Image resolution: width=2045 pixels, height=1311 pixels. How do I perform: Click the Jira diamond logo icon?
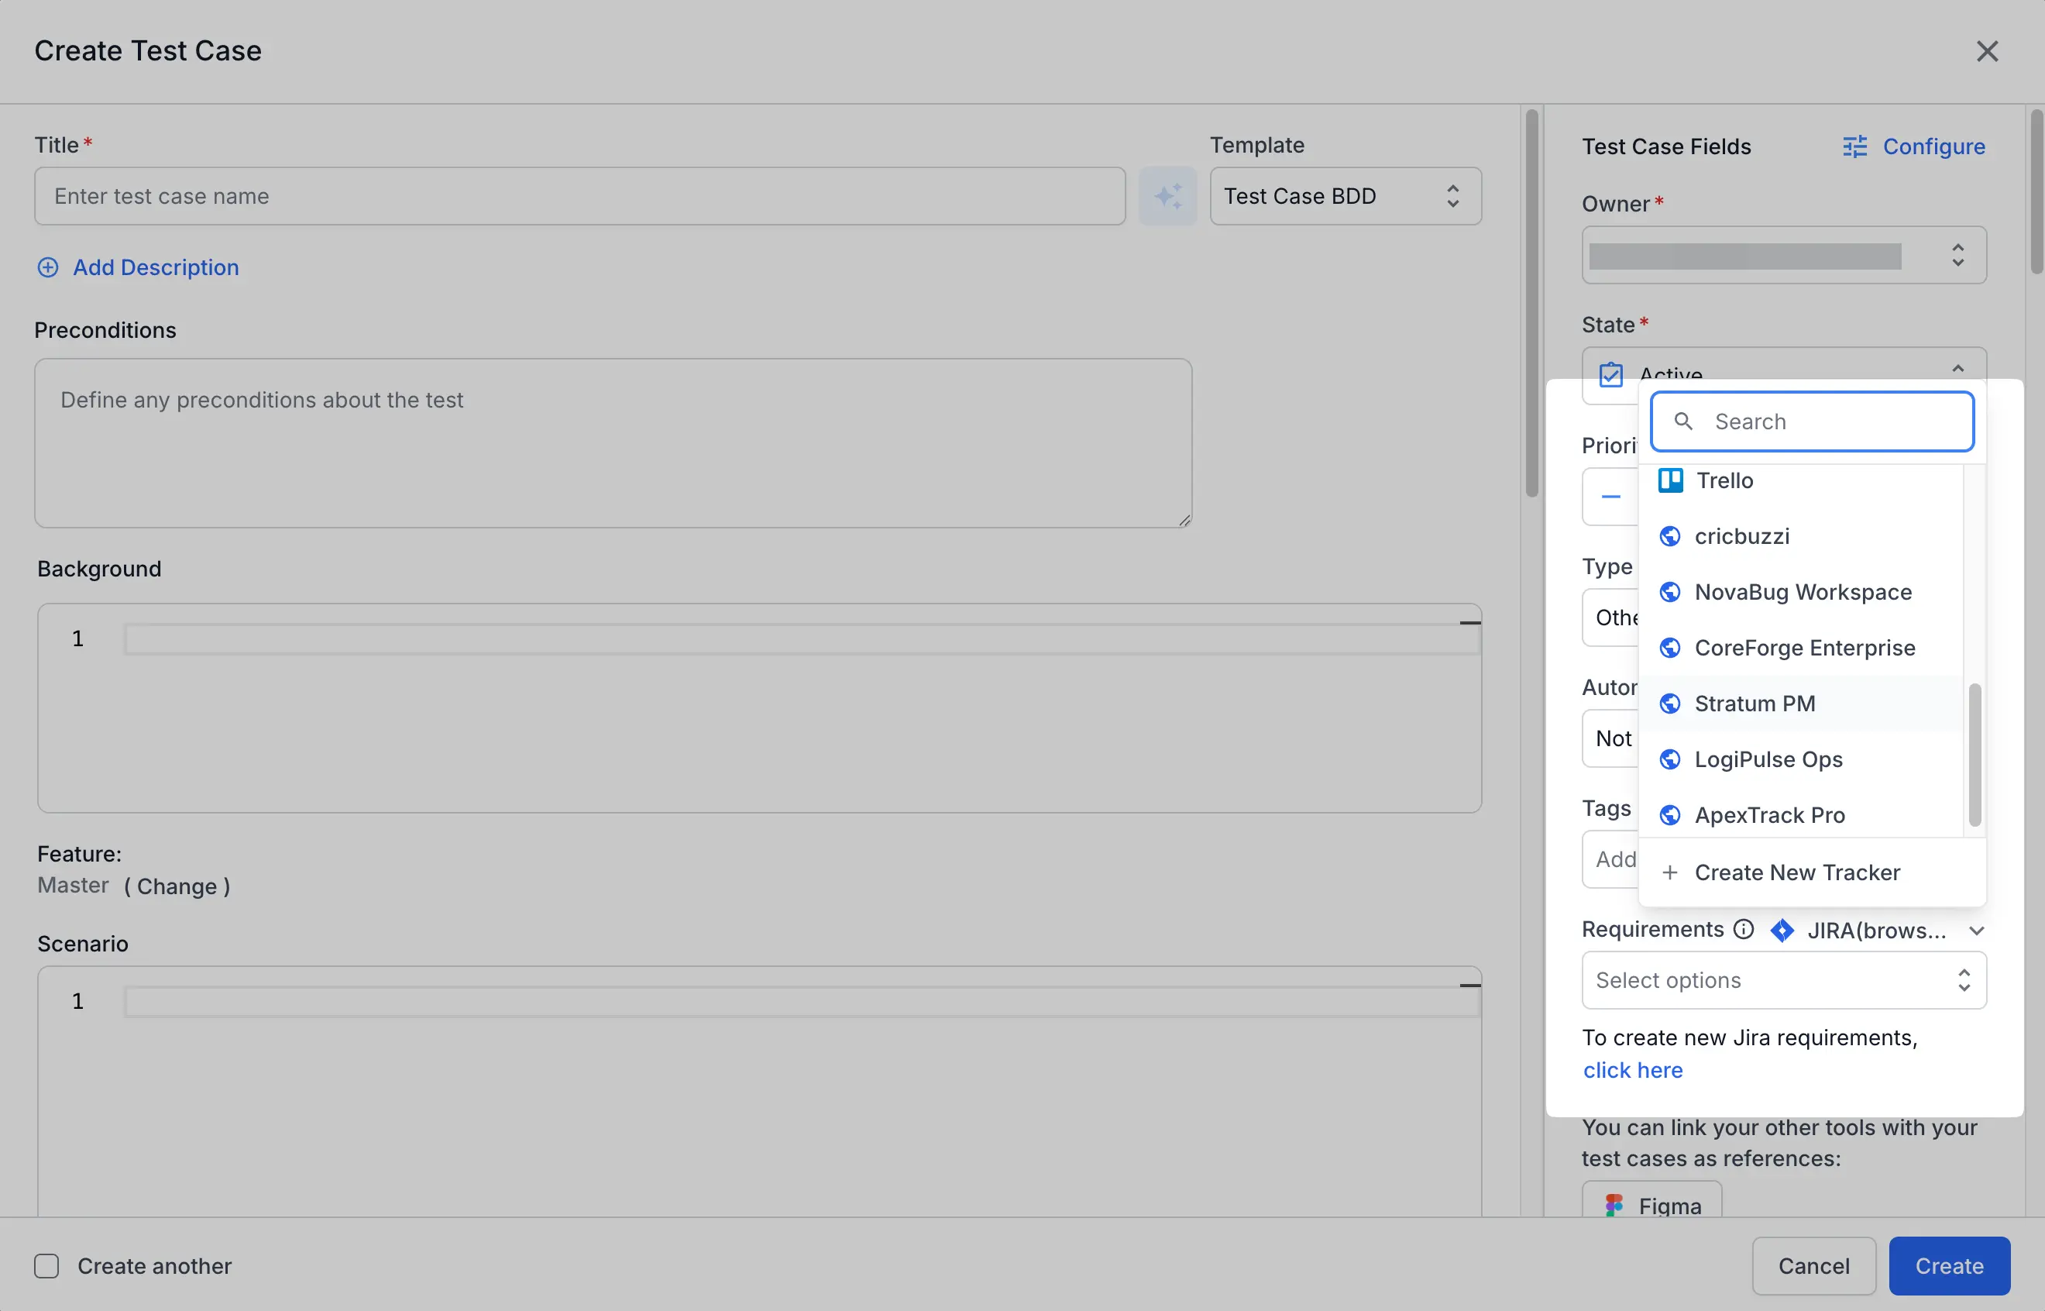(1782, 930)
